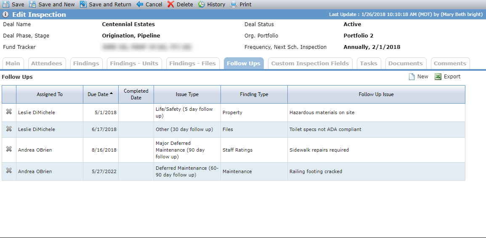
Task: Click the Excel Export icon
Action: coord(438,77)
